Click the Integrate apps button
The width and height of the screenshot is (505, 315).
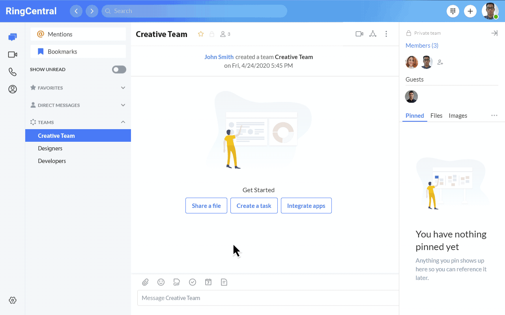(306, 206)
